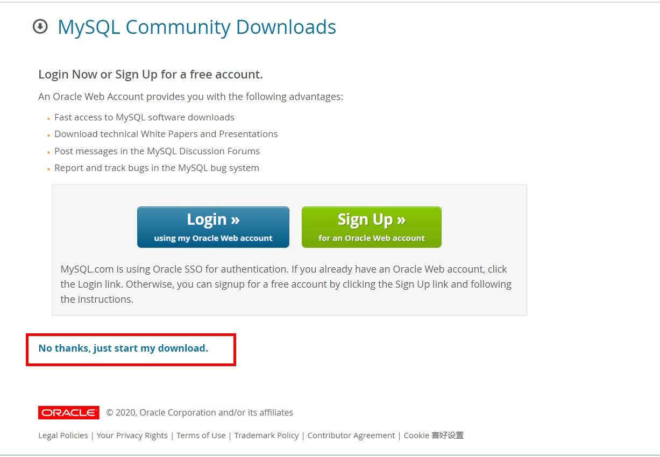
Task: Click the red Oracle logo
Action: 69,412
